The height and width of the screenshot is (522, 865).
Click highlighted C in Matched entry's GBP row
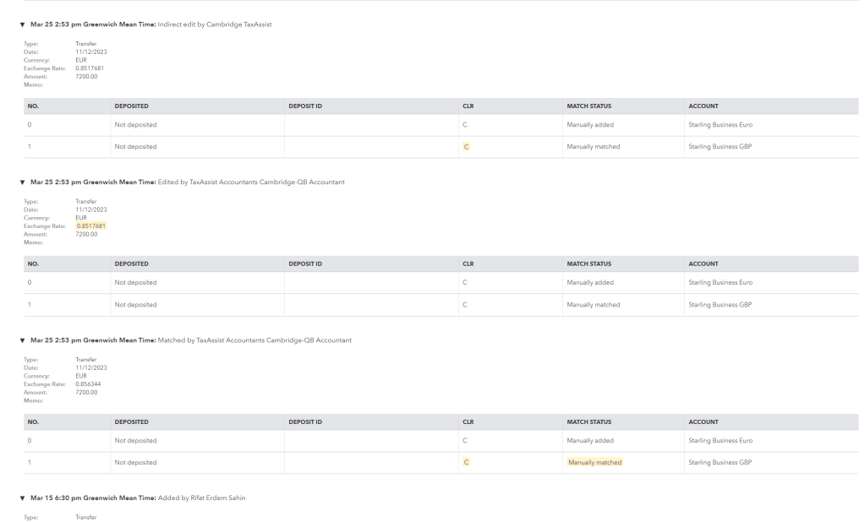click(x=466, y=463)
